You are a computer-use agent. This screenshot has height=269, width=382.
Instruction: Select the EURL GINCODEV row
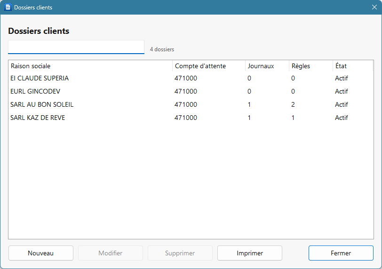click(191, 91)
